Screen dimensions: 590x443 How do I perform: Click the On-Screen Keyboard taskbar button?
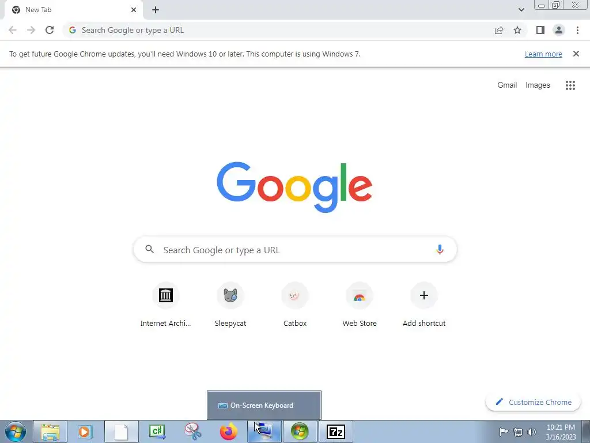click(x=264, y=431)
